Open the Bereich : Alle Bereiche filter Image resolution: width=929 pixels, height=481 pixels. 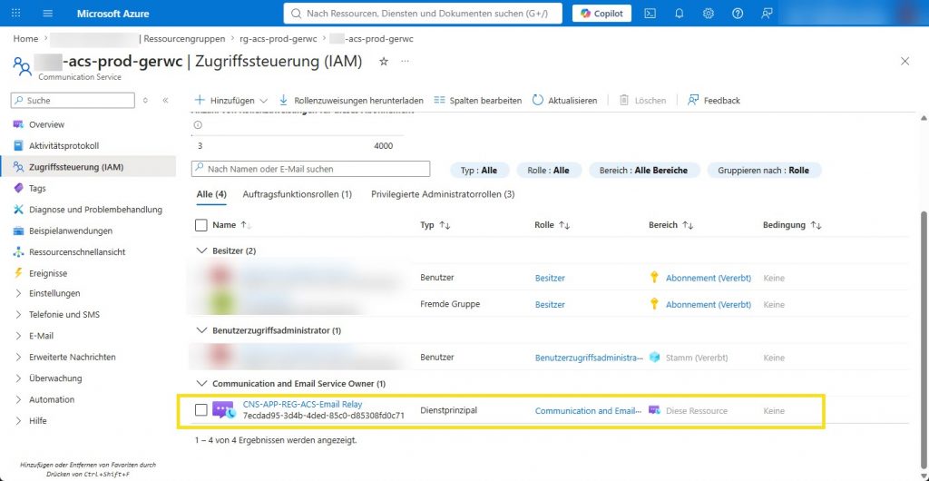(x=645, y=170)
